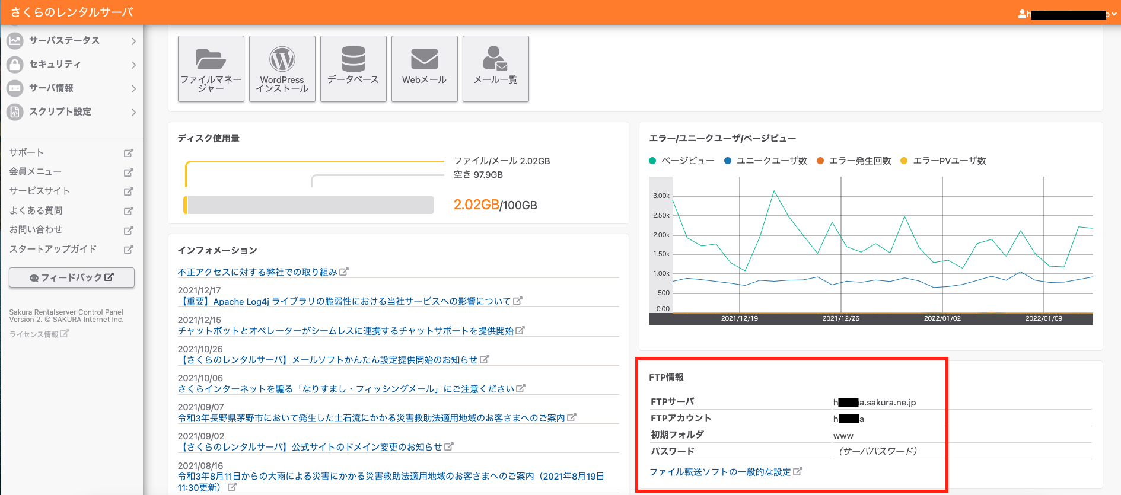Click the サーバステータス chart icon
This screenshot has width=1121, height=495.
[15, 40]
